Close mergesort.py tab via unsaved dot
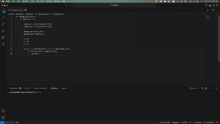Screen dimensions: 220x124 point(25,10)
